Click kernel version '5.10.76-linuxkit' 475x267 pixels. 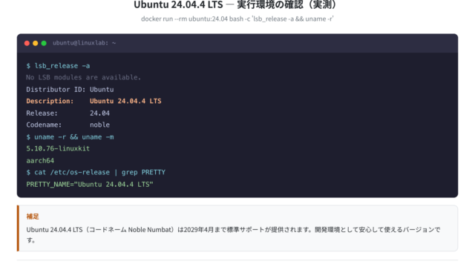click(58, 148)
